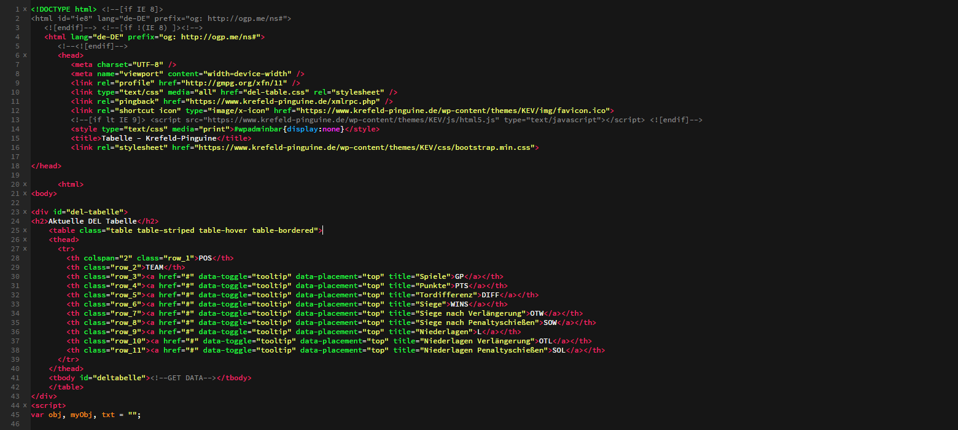Collapse the body fold marker on line 21
Viewport: 958px width, 430px height.
(23, 193)
